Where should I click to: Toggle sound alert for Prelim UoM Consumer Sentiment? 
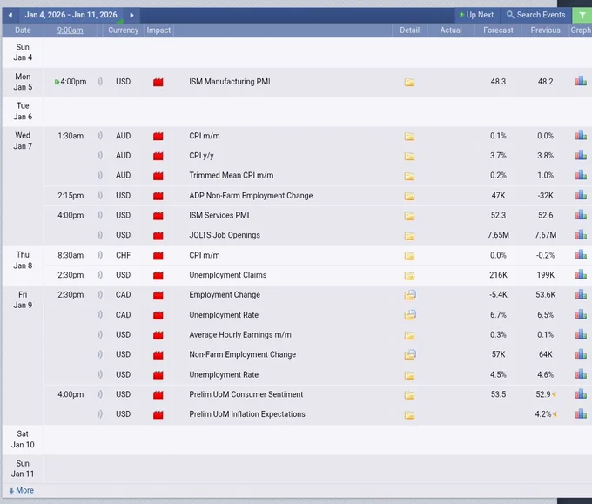[x=99, y=394]
